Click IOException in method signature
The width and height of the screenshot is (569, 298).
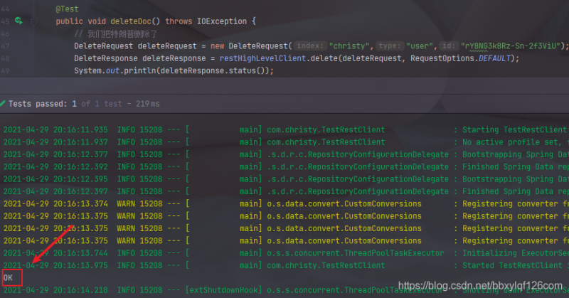pos(222,21)
